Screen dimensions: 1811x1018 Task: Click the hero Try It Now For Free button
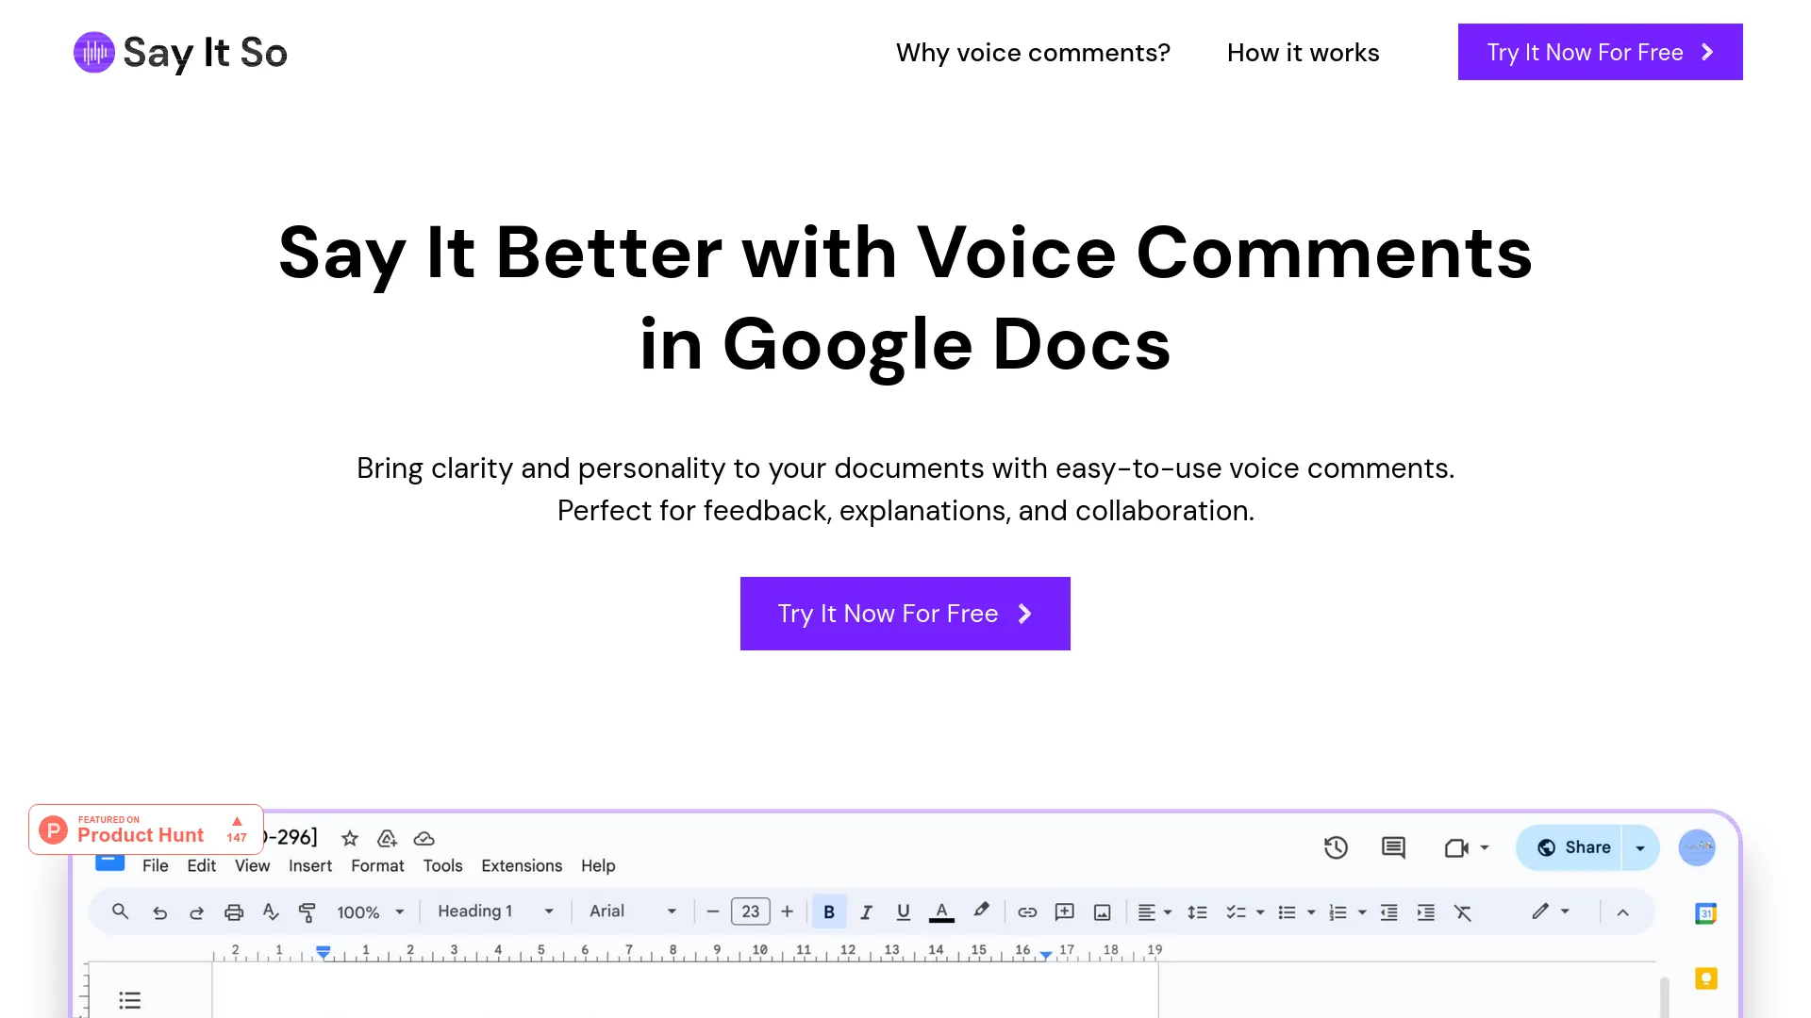click(x=905, y=614)
